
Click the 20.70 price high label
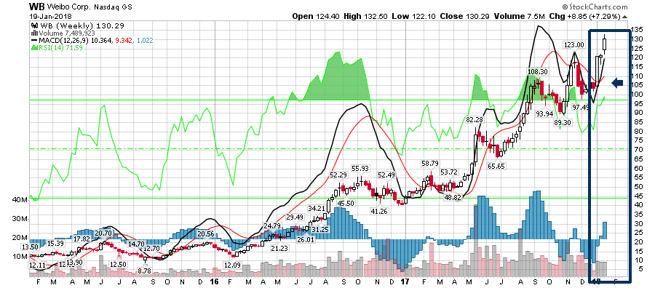[103, 233]
